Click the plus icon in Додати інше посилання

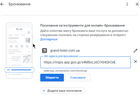coord(44,91)
